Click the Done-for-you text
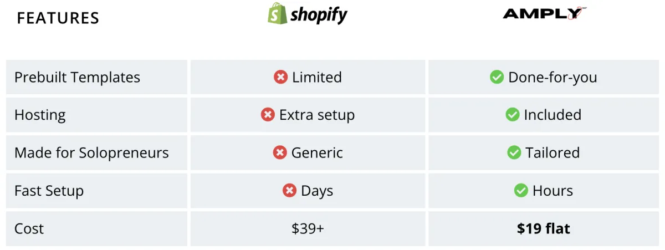 coord(553,78)
